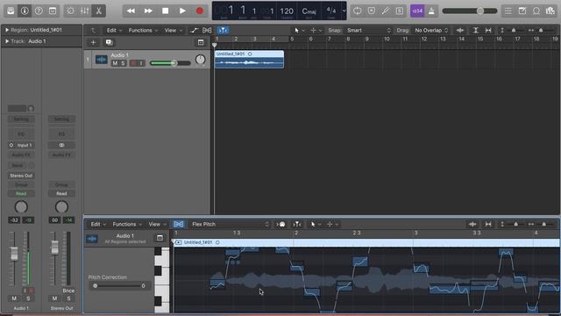Open the Tracks area Functions menu

point(143,31)
